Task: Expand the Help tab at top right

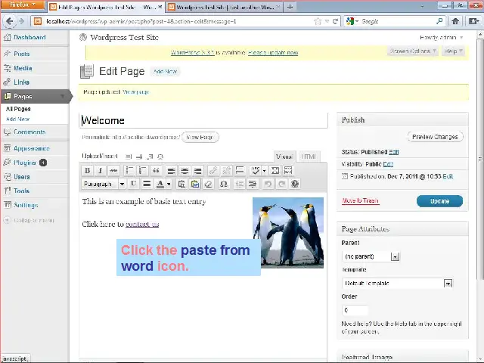Action: point(453,51)
